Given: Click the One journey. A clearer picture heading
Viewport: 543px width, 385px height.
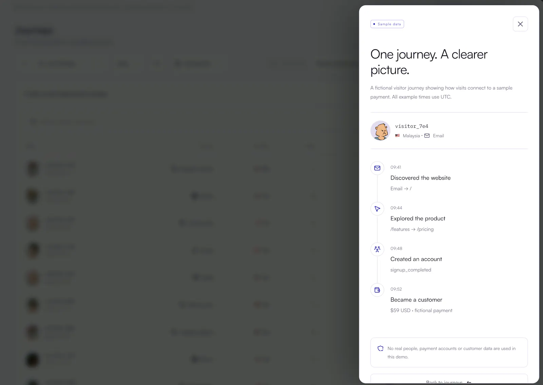Looking at the screenshot, I should 429,62.
